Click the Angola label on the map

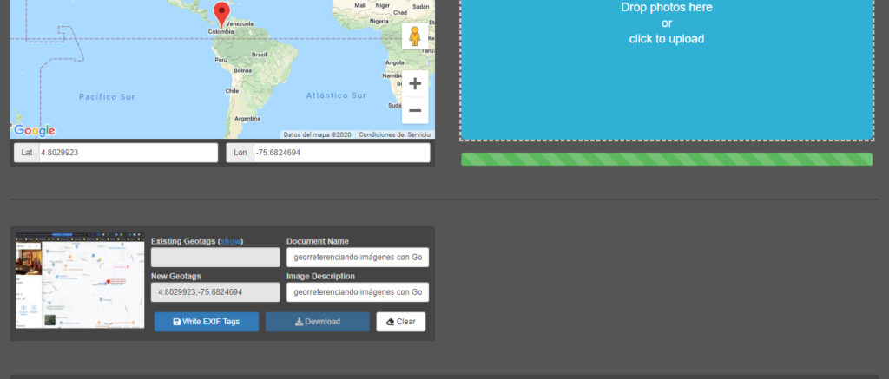(x=395, y=62)
